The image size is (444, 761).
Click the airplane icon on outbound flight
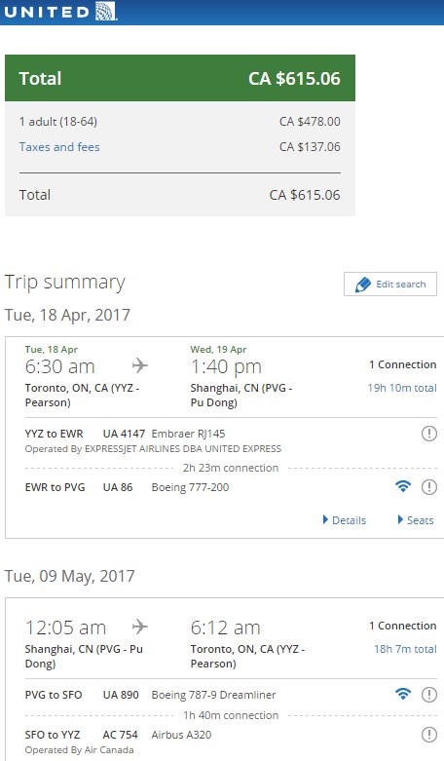[x=139, y=365]
